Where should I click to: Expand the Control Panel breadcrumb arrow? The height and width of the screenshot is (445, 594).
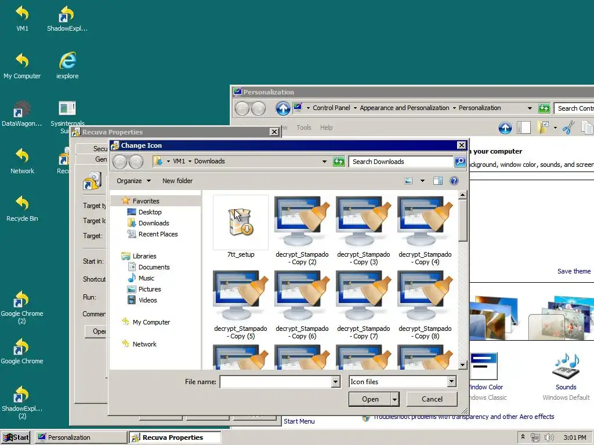point(356,108)
